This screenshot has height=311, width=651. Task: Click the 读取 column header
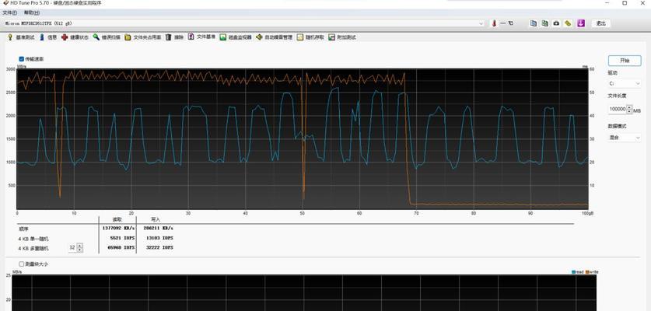(117, 218)
